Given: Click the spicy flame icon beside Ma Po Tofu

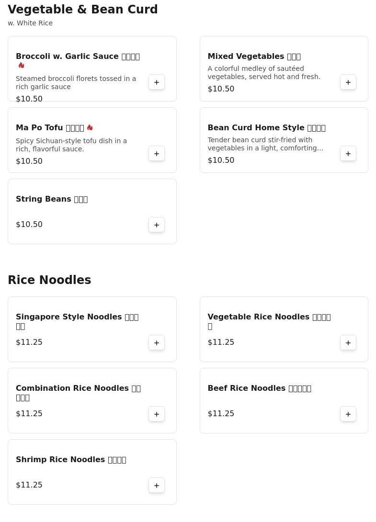Looking at the screenshot, I should click(x=90, y=128).
